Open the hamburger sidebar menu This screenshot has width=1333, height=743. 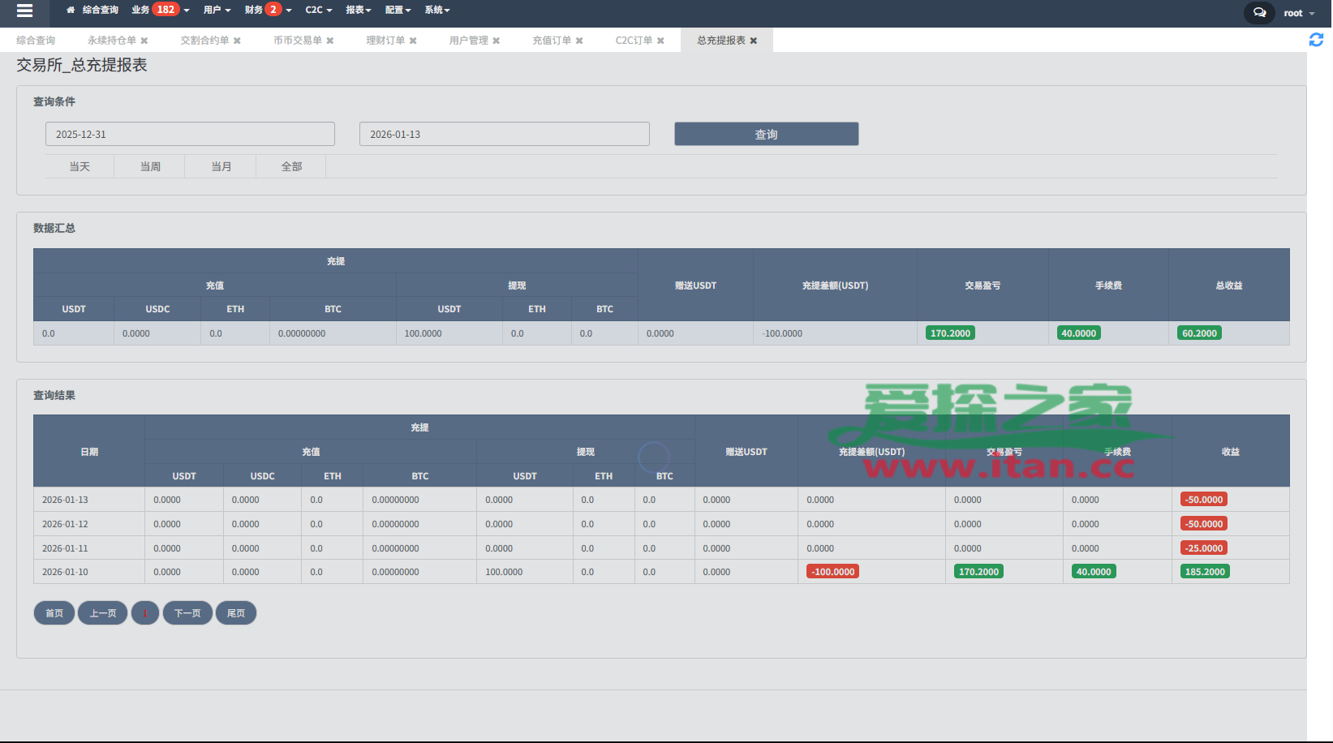click(24, 11)
